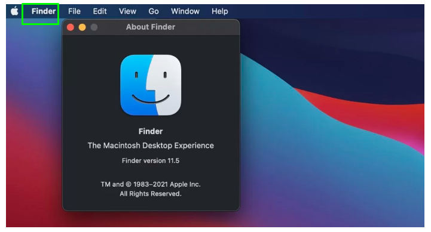Click "Finder version 11.5" text
The height and width of the screenshot is (232, 431).
point(151,160)
